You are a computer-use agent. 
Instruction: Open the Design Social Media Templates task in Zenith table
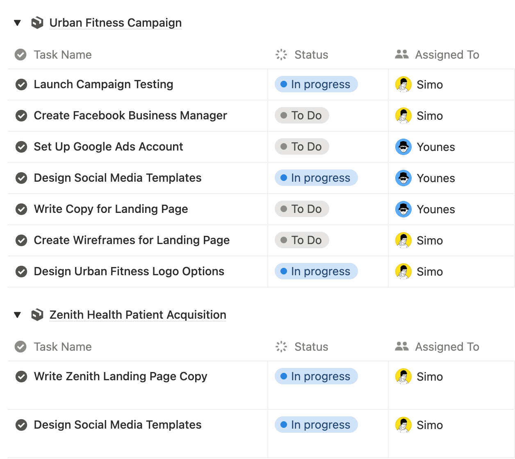(118, 425)
